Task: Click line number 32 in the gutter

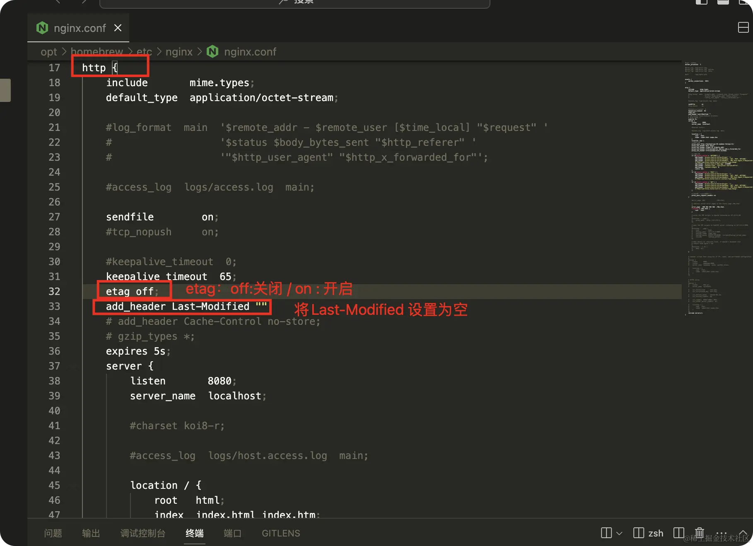Action: coord(54,292)
